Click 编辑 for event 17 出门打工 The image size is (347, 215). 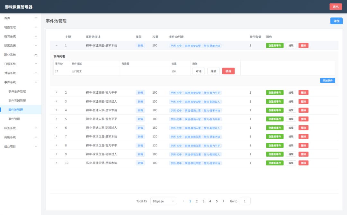213,71
